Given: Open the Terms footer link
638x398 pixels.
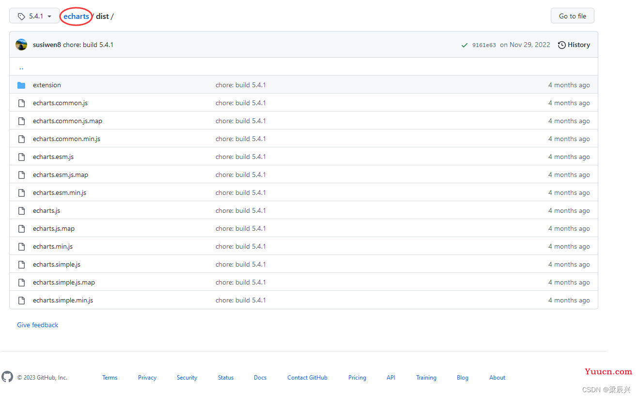Looking at the screenshot, I should coord(110,378).
